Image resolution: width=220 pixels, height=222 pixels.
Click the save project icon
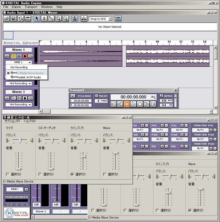(x=13, y=18)
